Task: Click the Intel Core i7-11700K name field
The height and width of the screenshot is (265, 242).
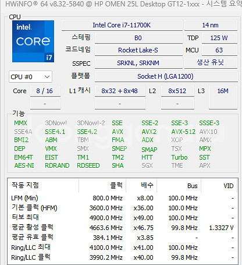Action: 122,25
